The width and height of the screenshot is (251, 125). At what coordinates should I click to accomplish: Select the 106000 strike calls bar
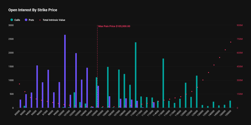click(108, 87)
